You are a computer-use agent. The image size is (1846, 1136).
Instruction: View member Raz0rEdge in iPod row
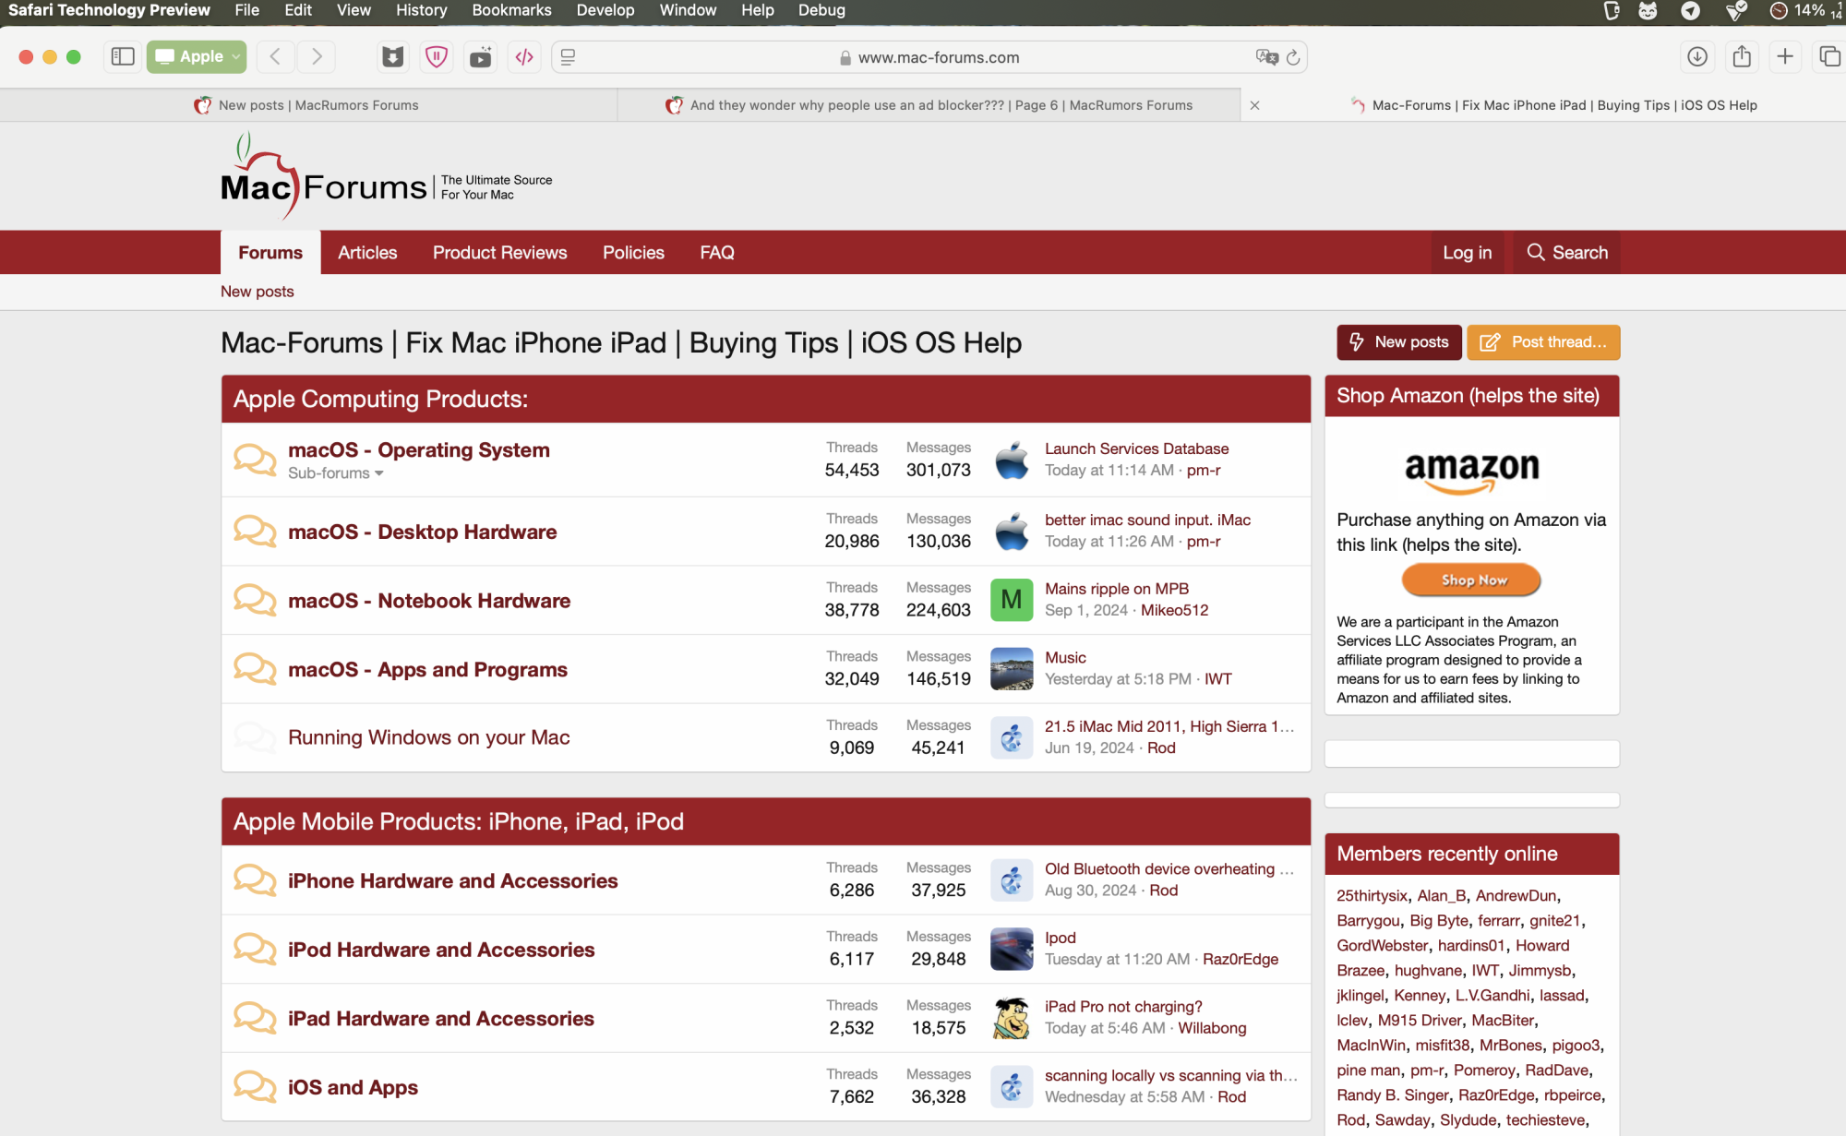(1240, 960)
